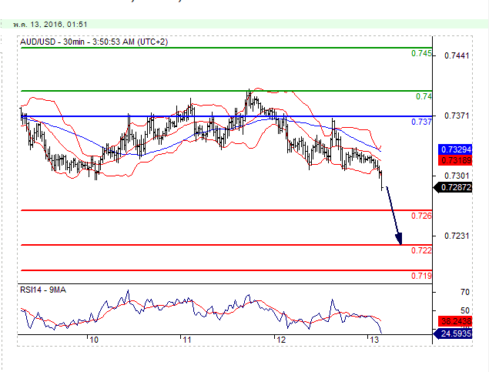The height and width of the screenshot is (372, 489).
Task: Click the 'RSI14 - 9MA' indicator label
Action: coord(42,290)
